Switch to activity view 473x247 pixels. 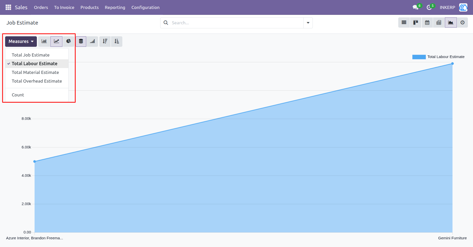pos(463,23)
